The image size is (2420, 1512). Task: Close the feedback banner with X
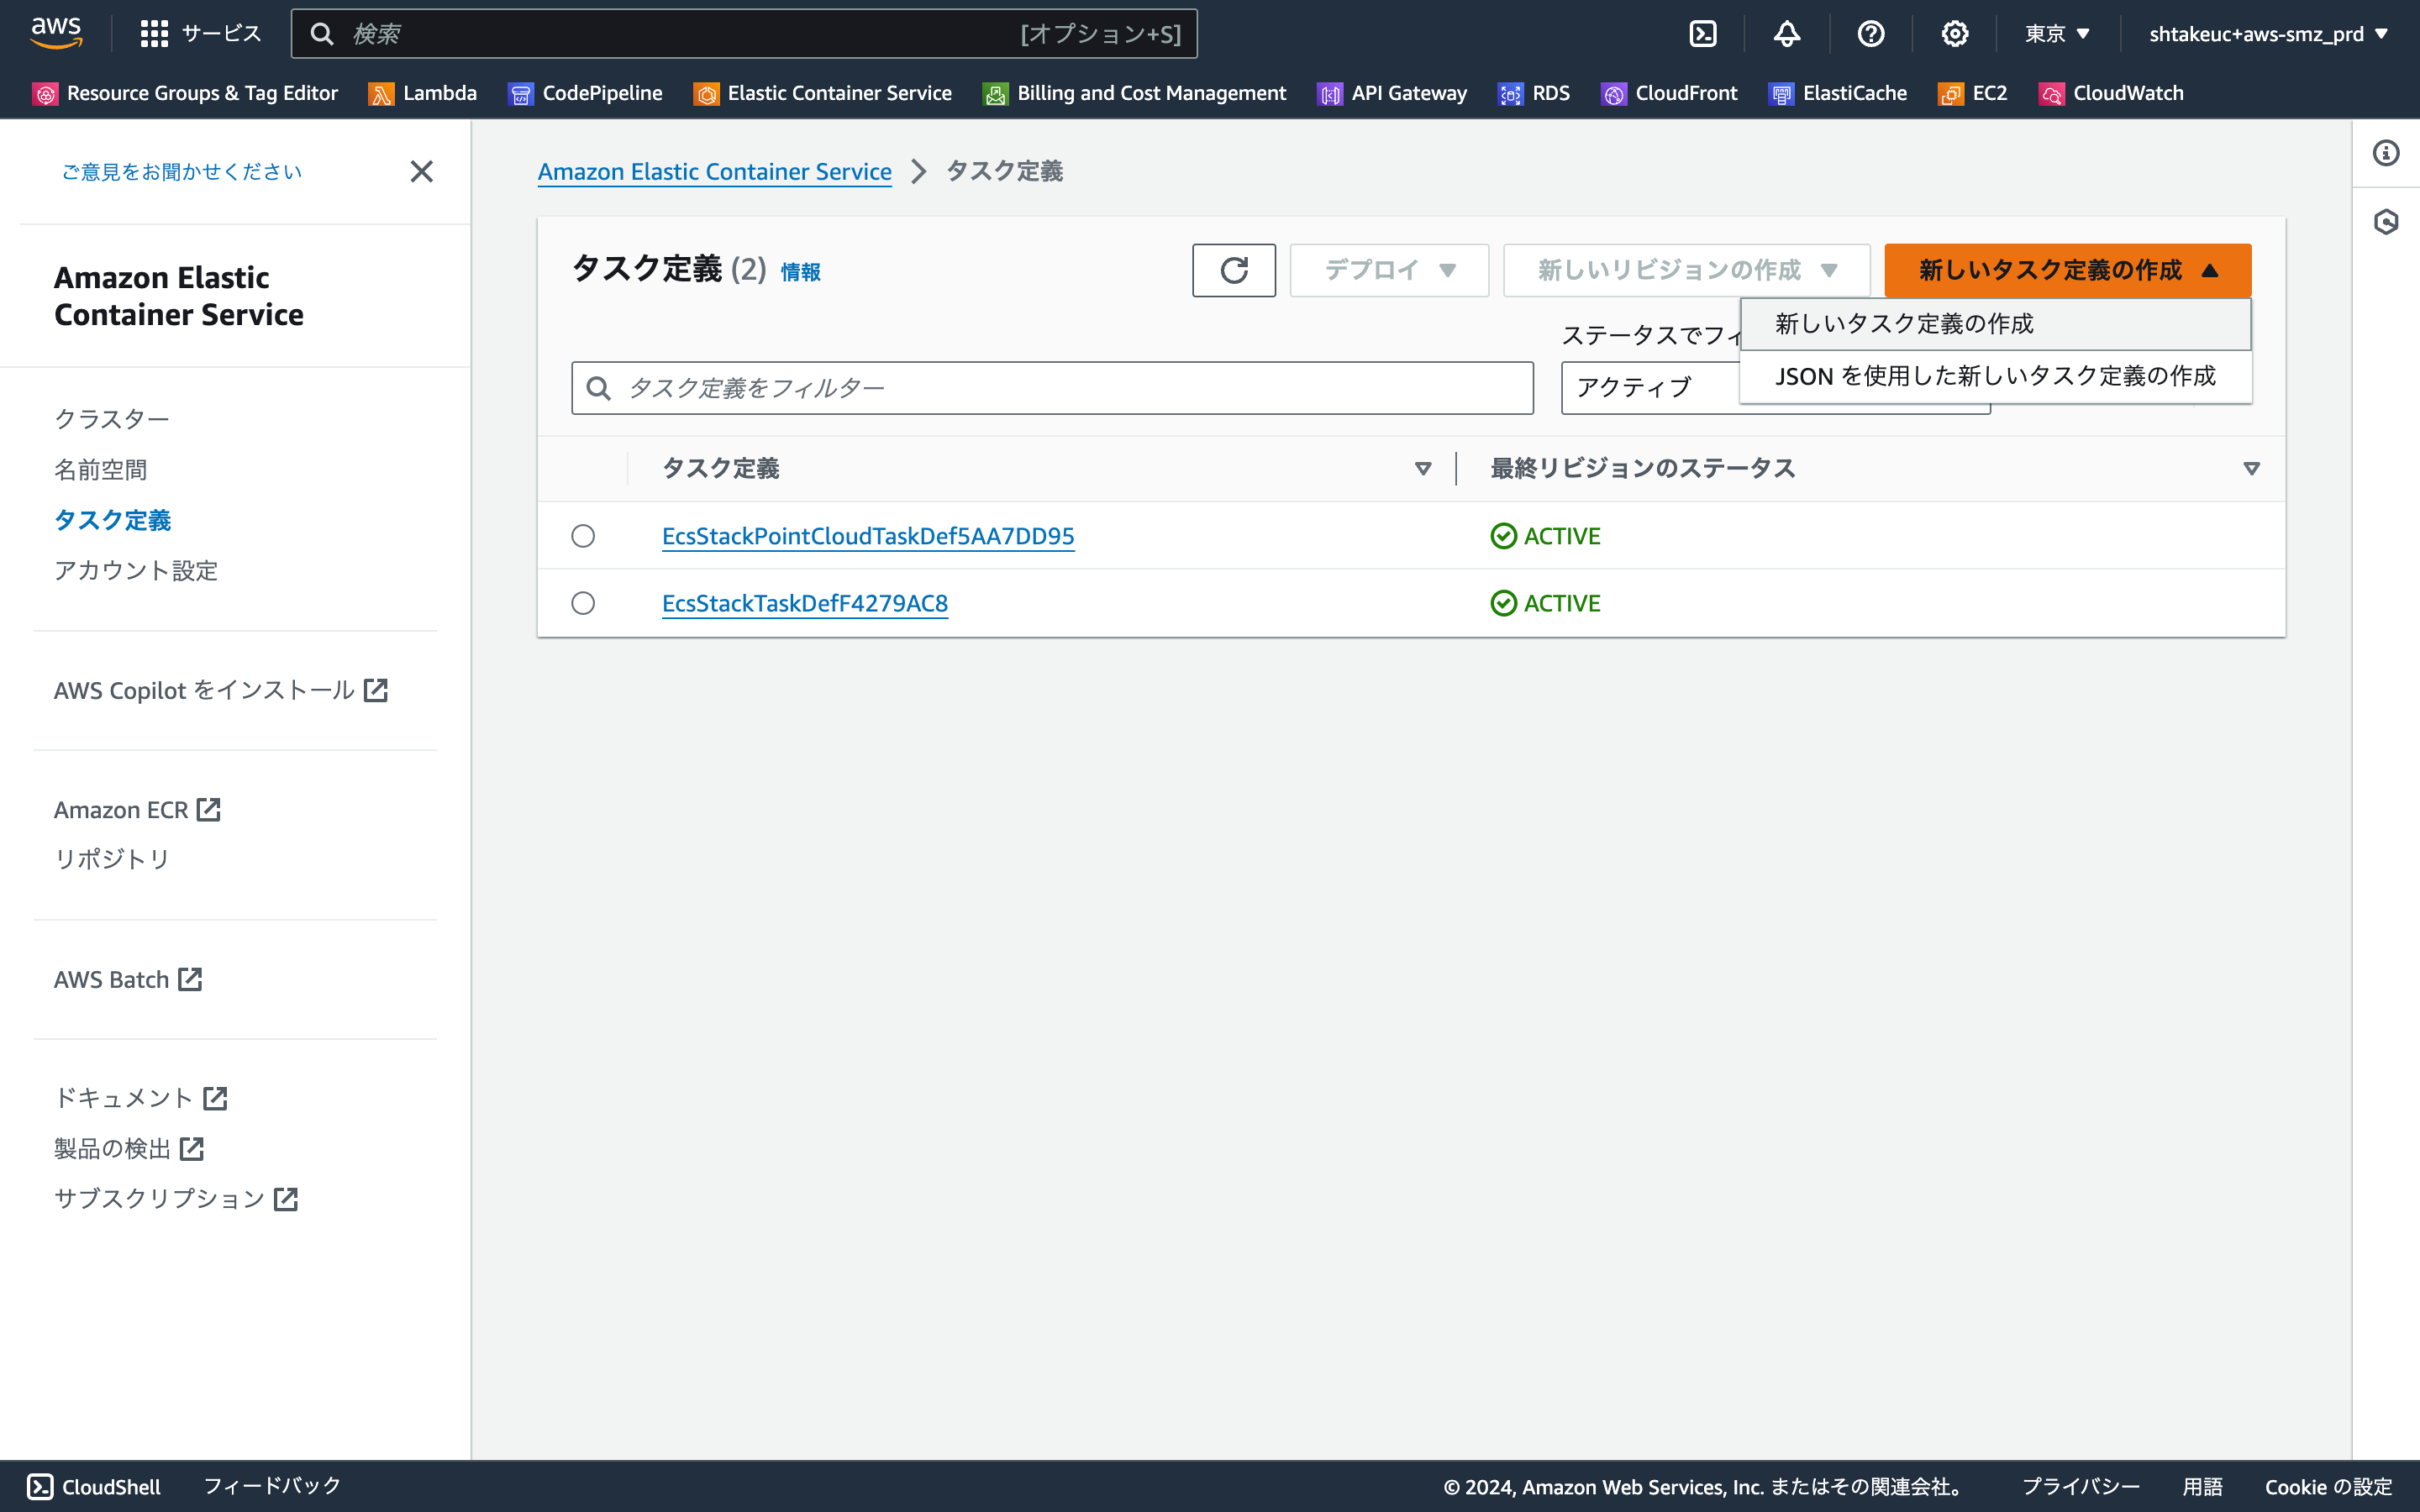tap(422, 171)
